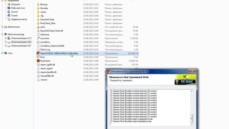This screenshot has width=229, height=129.
Task: Open Недавние места in the navigation pane
Action: pyautogui.click(x=19, y=19)
